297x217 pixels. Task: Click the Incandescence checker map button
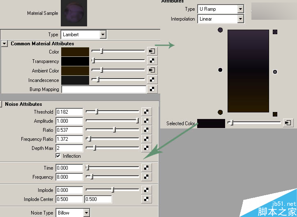click(x=152, y=80)
